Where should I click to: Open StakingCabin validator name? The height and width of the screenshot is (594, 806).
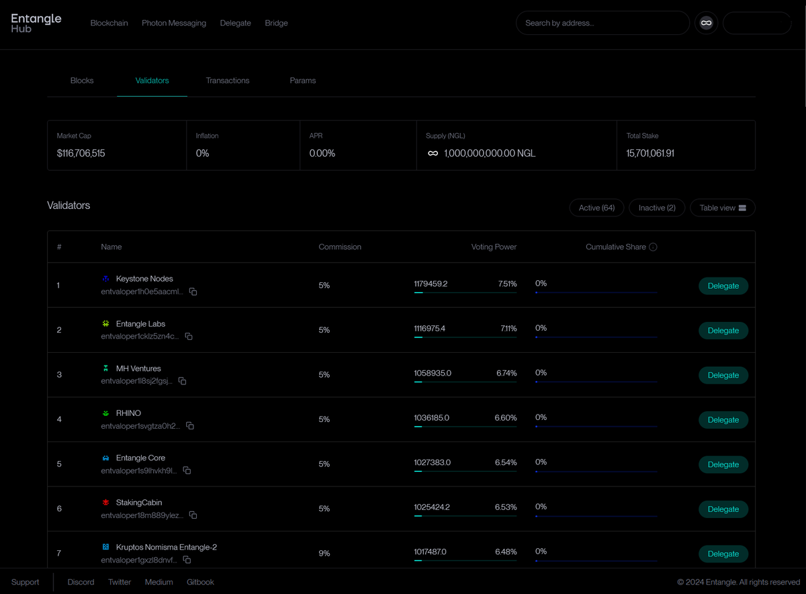click(x=139, y=503)
